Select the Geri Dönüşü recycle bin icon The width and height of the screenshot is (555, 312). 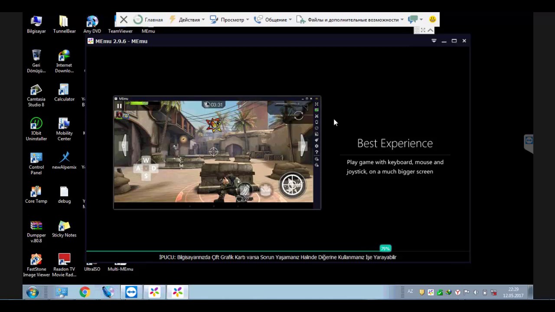[36, 61]
